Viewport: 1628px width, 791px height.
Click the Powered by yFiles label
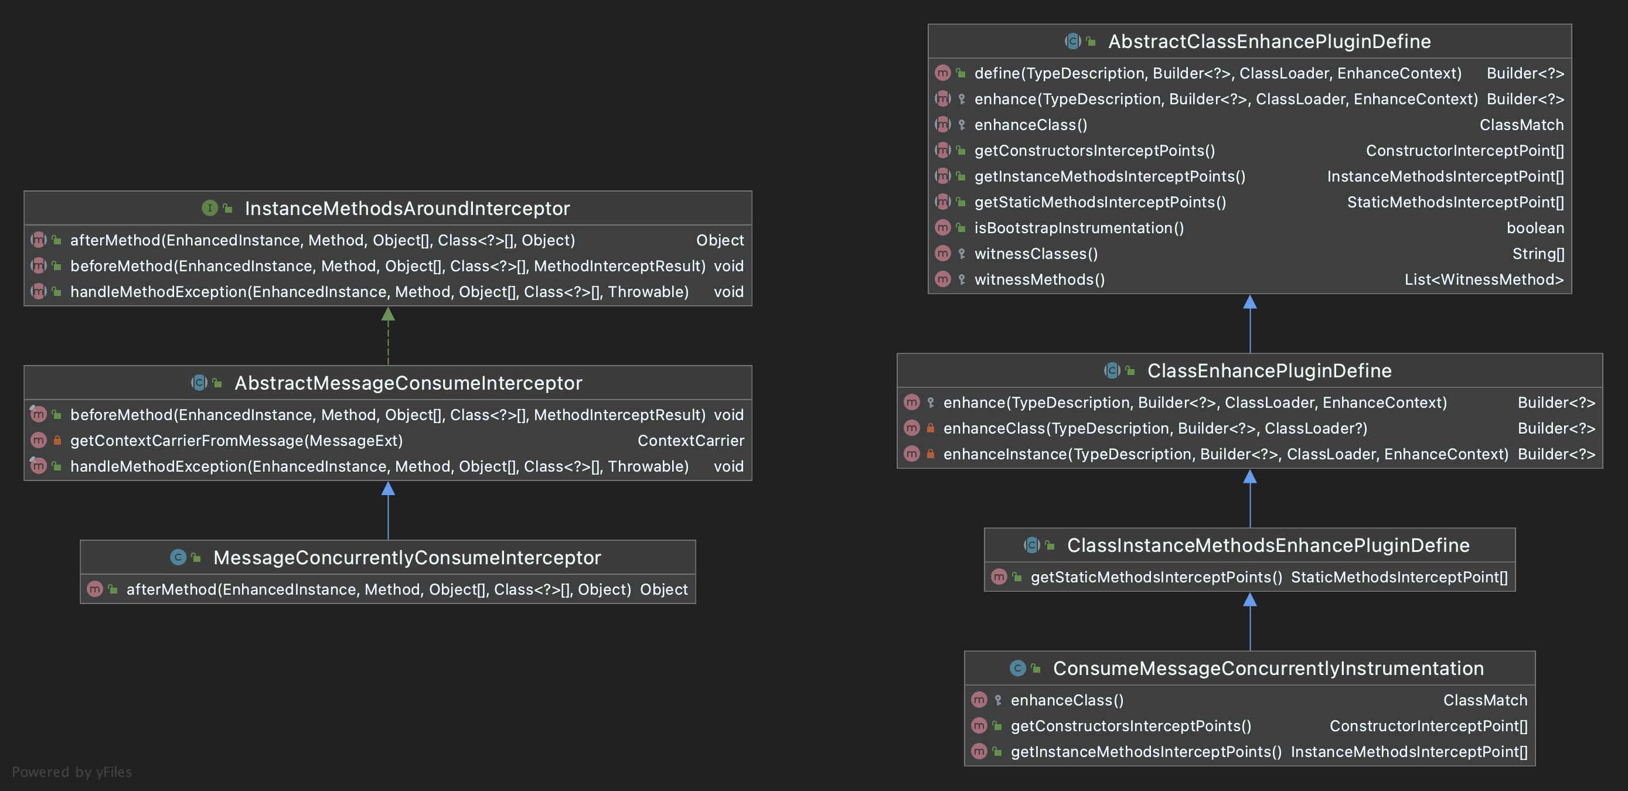coord(72,772)
